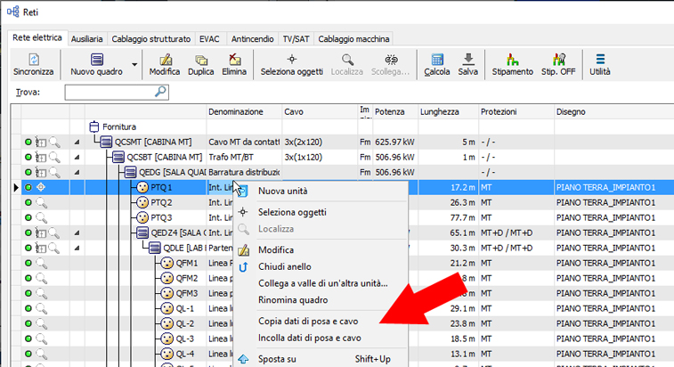
Task: Select the PTQ3 tree item
Action: click(x=155, y=217)
